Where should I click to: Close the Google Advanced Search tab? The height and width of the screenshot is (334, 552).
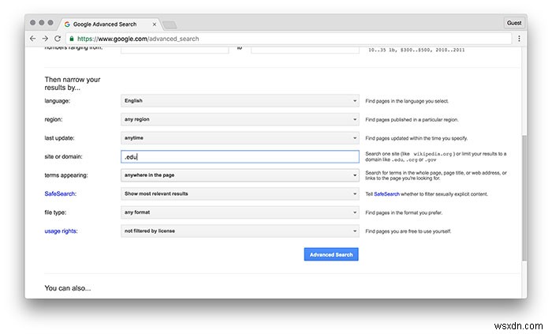(x=155, y=24)
